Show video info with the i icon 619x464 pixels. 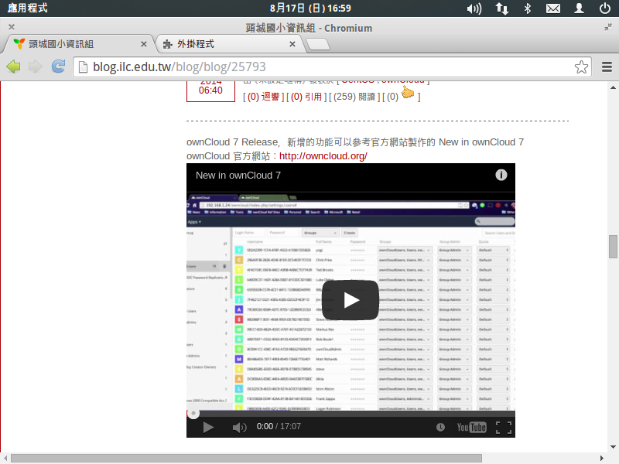[x=501, y=175]
